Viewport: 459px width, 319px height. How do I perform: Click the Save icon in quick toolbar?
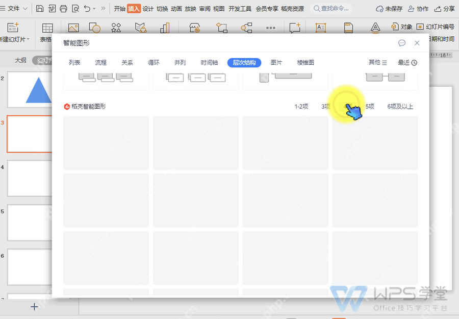pyautogui.click(x=40, y=9)
